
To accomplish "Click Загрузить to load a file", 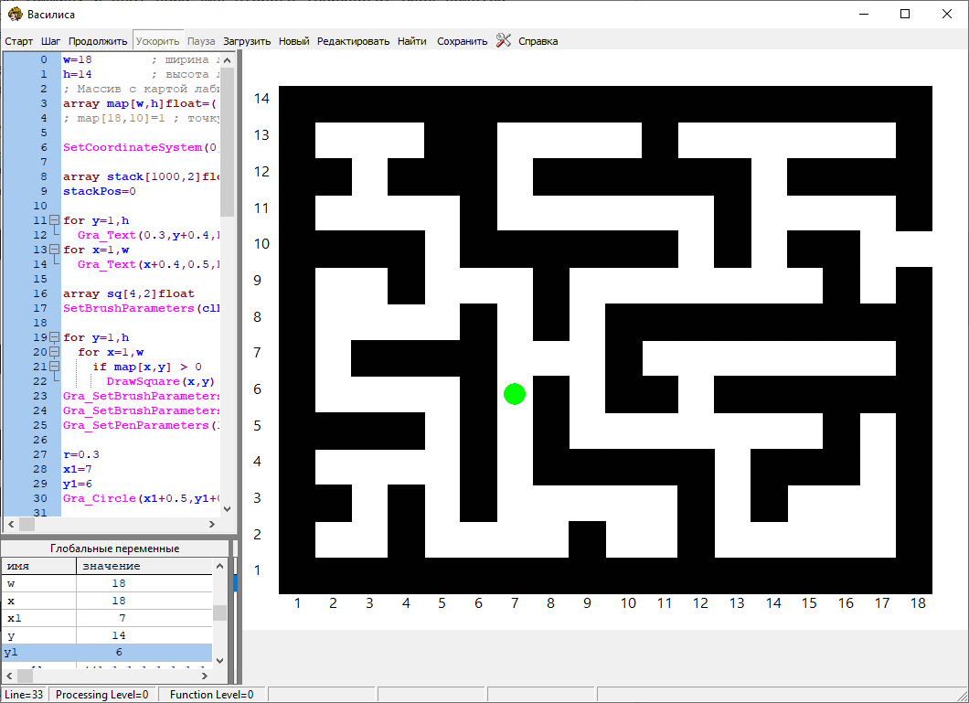I will click(247, 41).
